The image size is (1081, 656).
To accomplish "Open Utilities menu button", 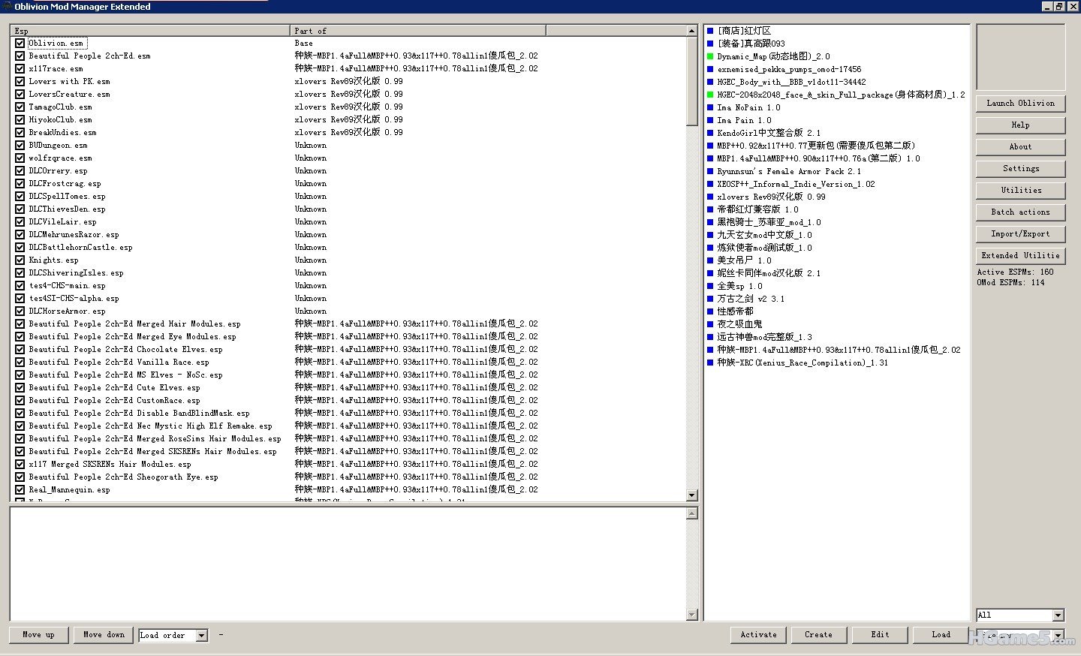I will click(1020, 191).
